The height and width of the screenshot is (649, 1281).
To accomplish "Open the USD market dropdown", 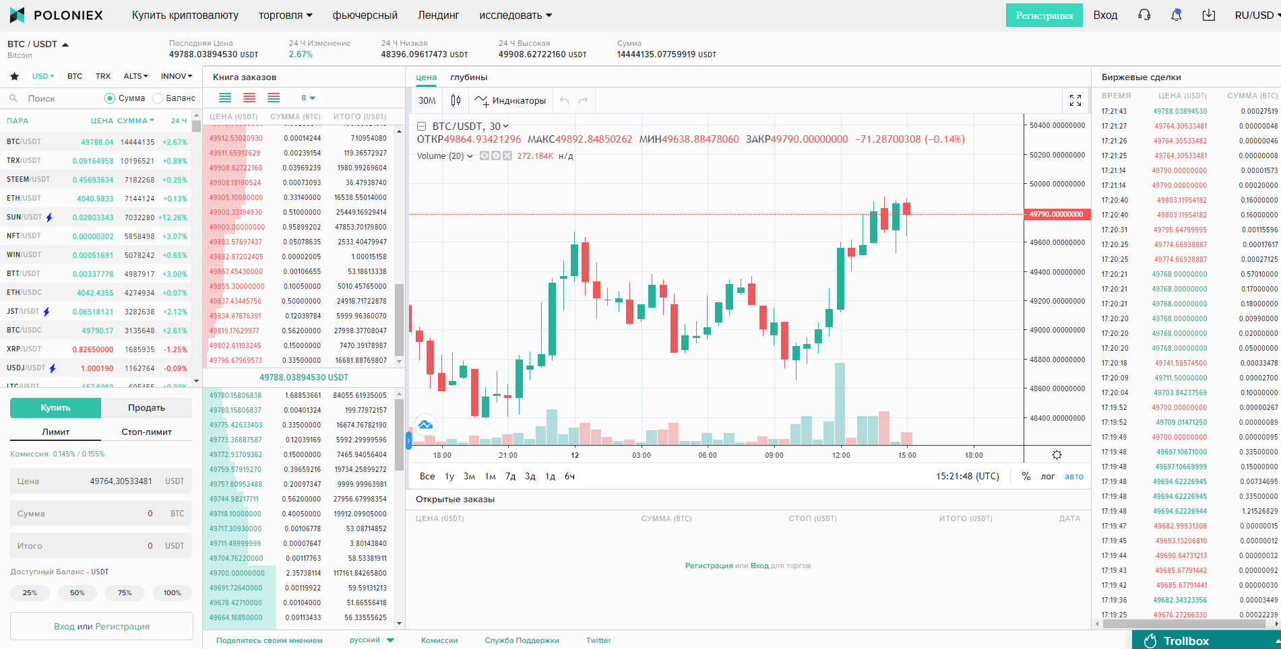I will [43, 76].
